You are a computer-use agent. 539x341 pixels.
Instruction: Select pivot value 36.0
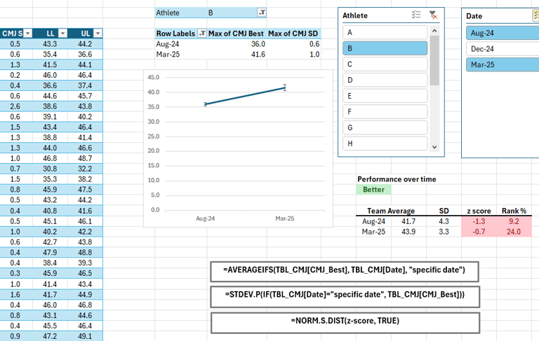(258, 44)
